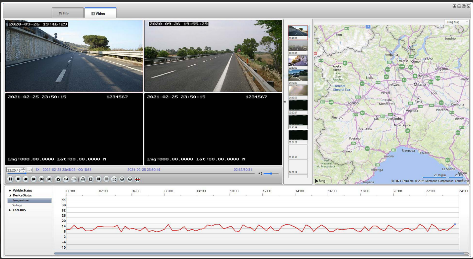
Task: Expand the Vehicle Status tree node
Action: pos(10,191)
